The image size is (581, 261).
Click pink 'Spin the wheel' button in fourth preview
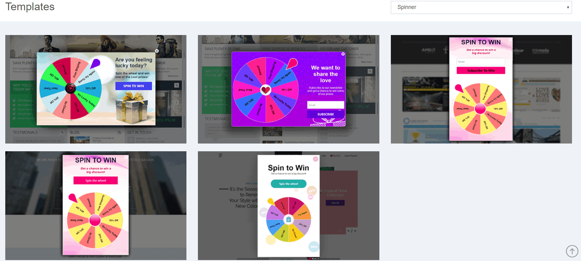pos(96,180)
